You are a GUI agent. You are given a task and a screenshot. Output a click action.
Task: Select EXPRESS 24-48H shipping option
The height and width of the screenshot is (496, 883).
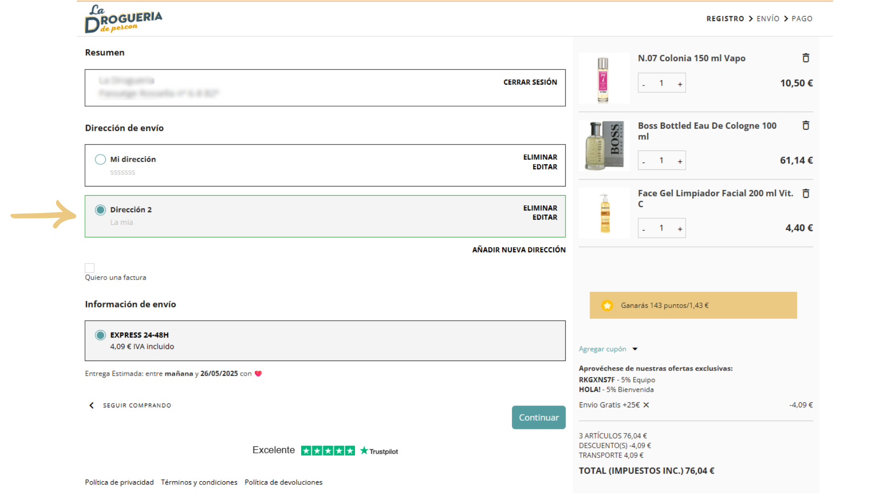click(100, 335)
